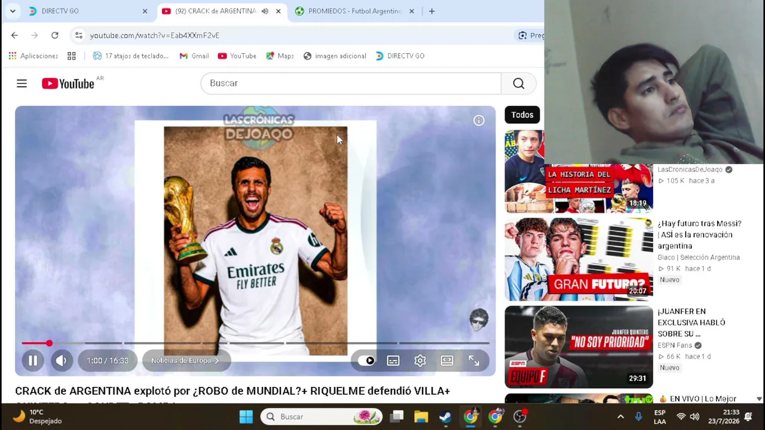Open the Gmail bookmark
This screenshot has width=765, height=430.
[x=194, y=56]
